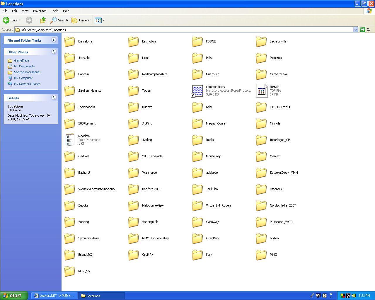Collapse the Details panel
This screenshot has height=300, width=375.
pos(54,98)
